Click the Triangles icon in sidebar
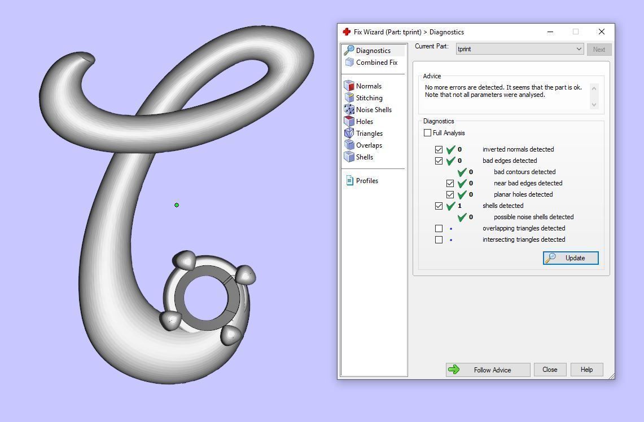The image size is (644, 422). (x=349, y=134)
